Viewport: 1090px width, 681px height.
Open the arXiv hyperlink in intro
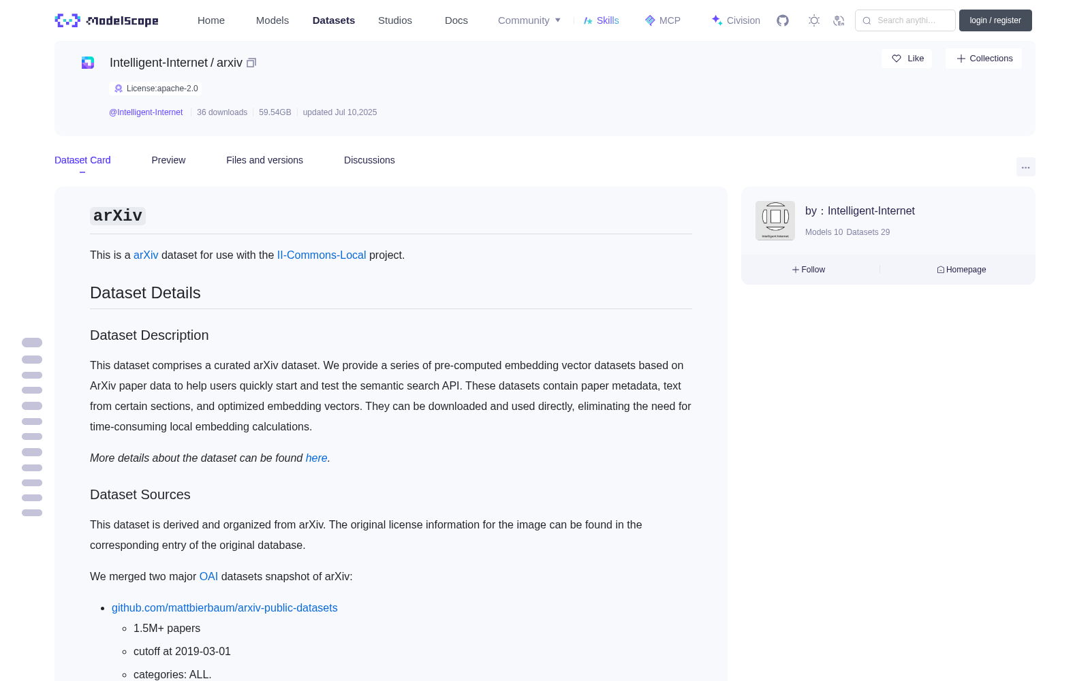[x=146, y=255]
